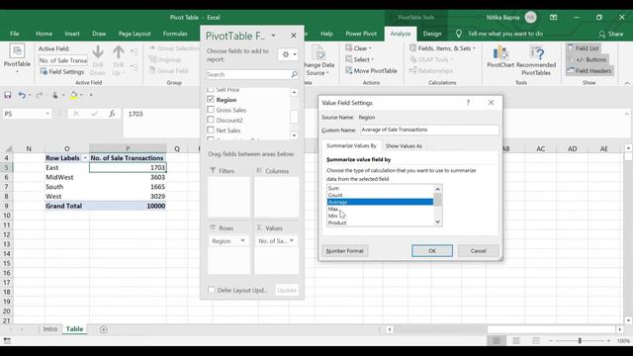Image resolution: width=633 pixels, height=356 pixels.
Task: Click the Insert Function fx icon
Action: 112,114
